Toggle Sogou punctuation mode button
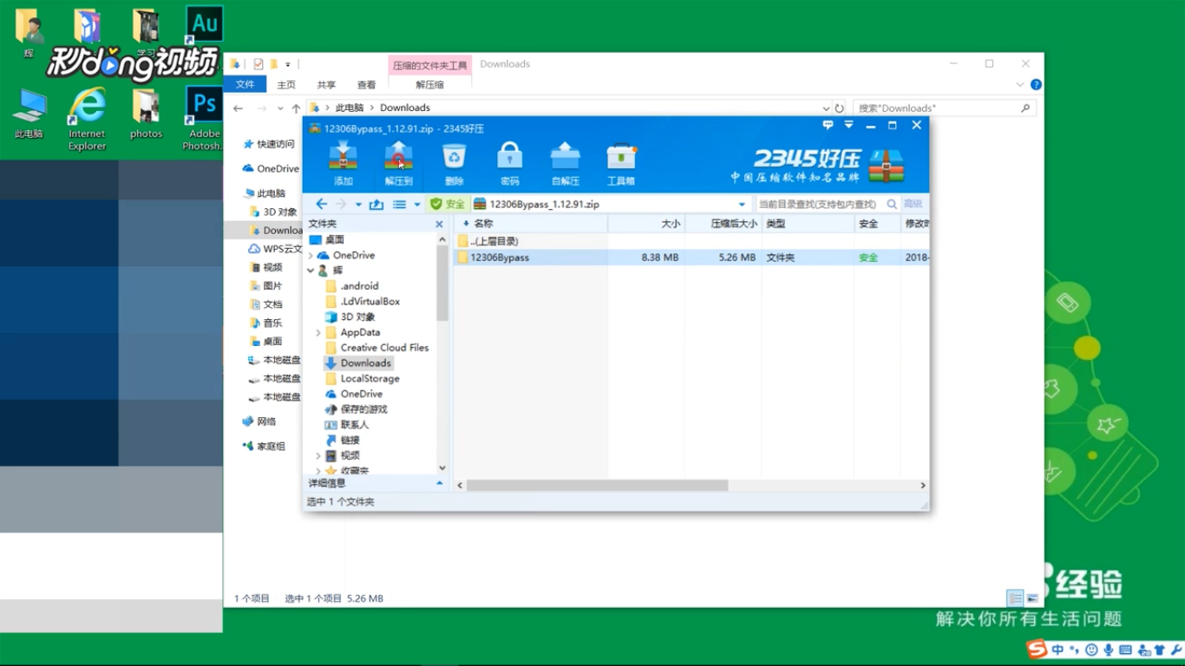Viewport: 1185px width, 666px height. coord(1075,650)
